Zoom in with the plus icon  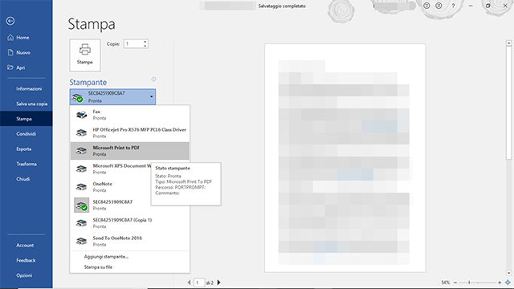pos(500,283)
